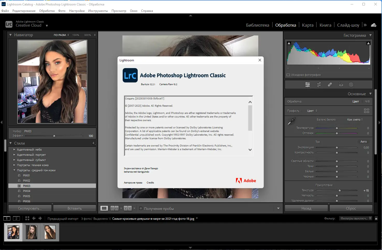
Task: Activate the Red Eye correction tool
Action: pos(341,85)
